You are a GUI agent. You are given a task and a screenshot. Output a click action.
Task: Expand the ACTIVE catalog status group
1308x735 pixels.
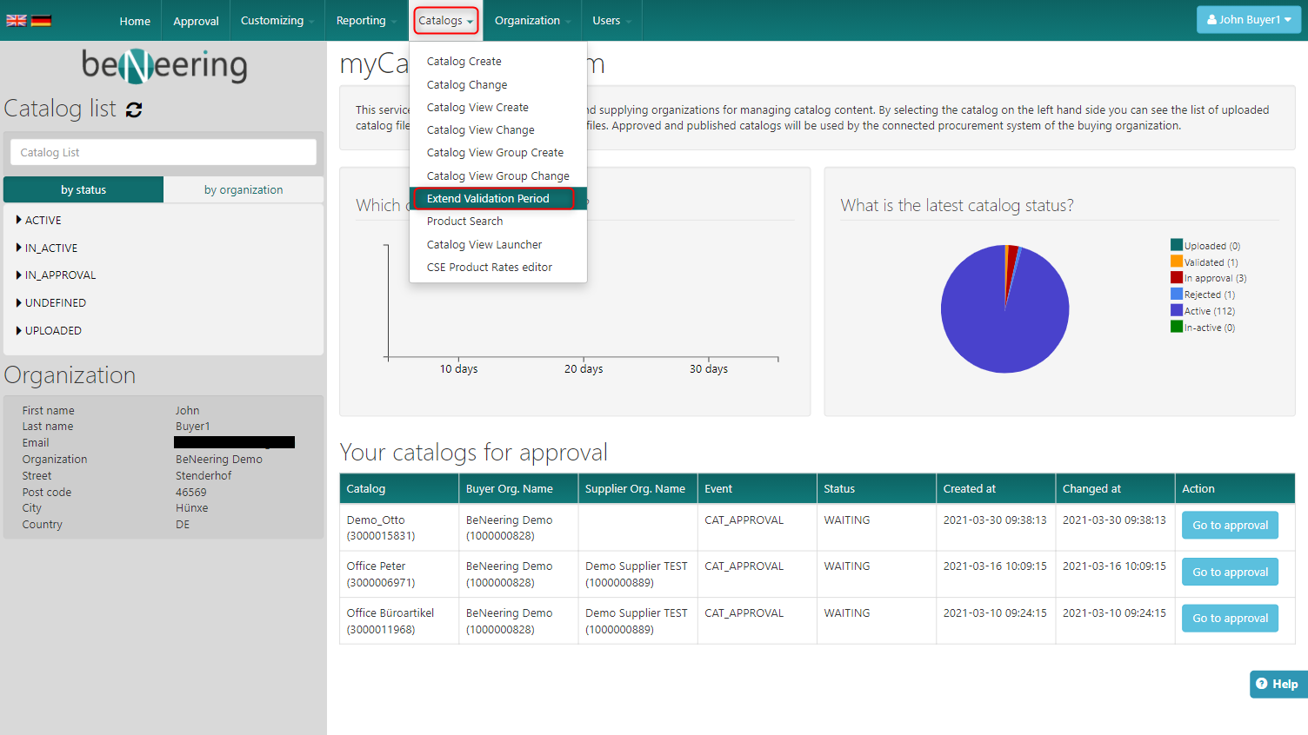coord(43,221)
